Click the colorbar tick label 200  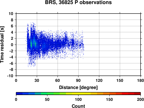[x=141, y=99]
